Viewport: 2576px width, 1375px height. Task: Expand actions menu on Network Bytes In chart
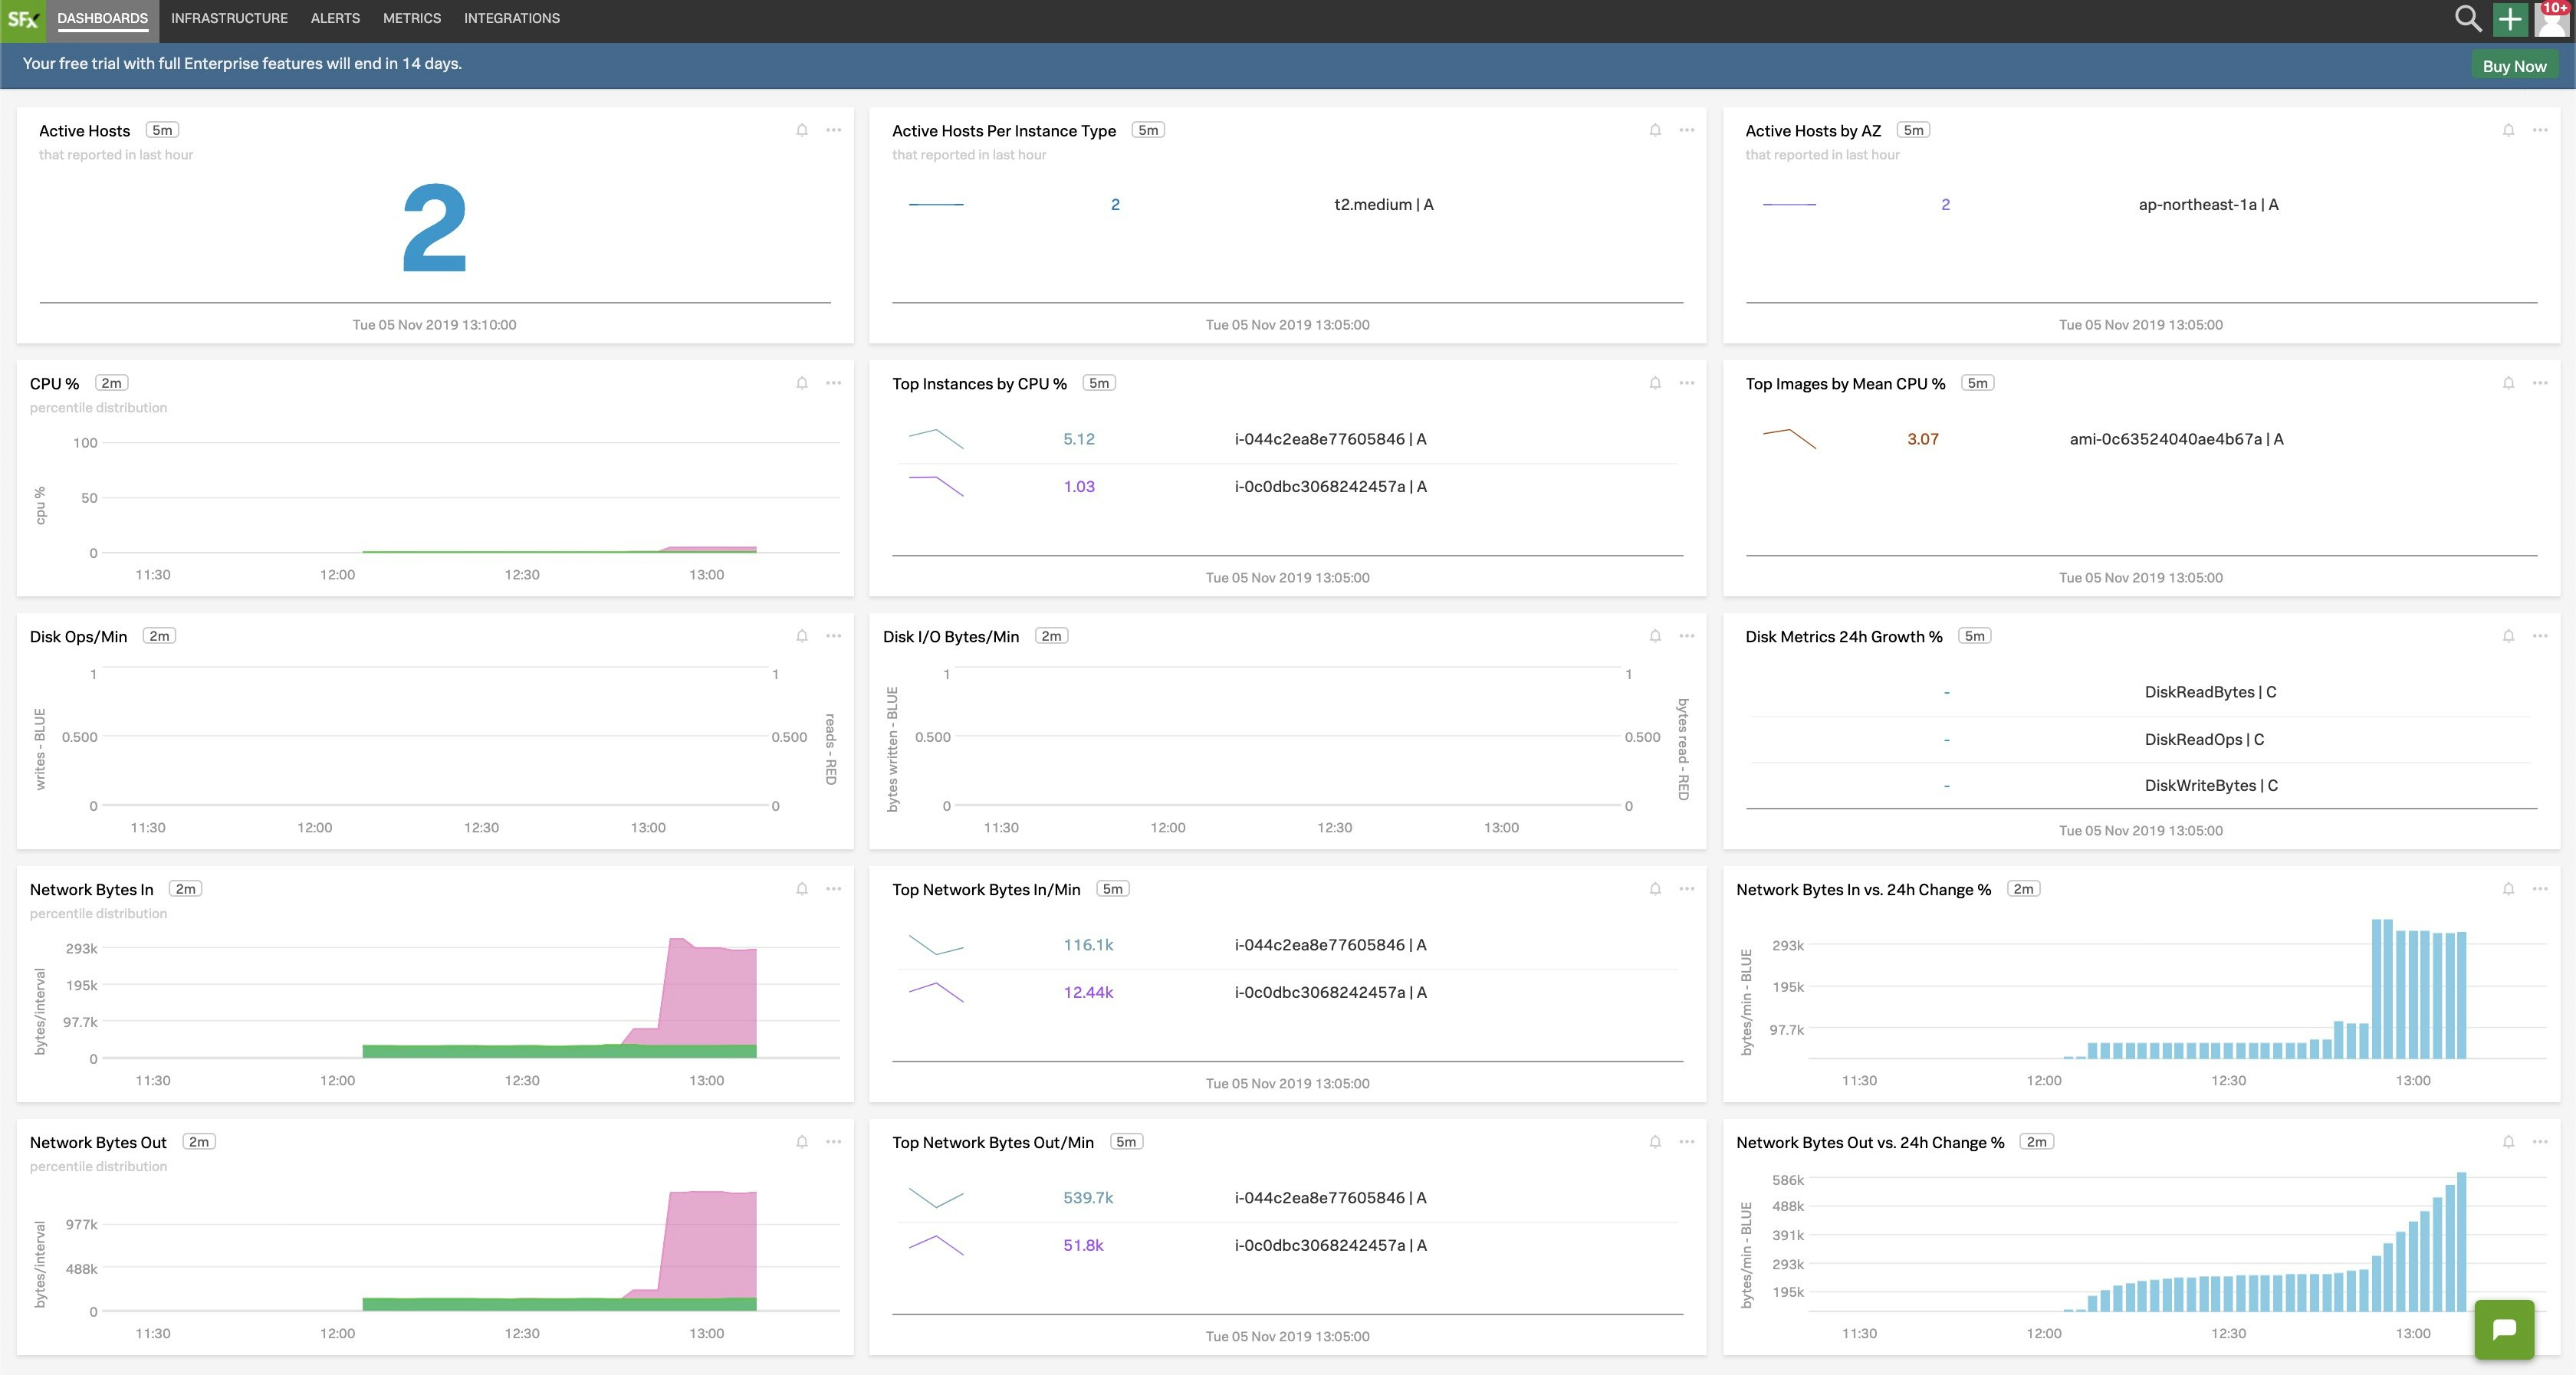point(833,889)
